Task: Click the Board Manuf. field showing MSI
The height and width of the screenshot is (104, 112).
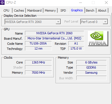Action: [54, 38]
